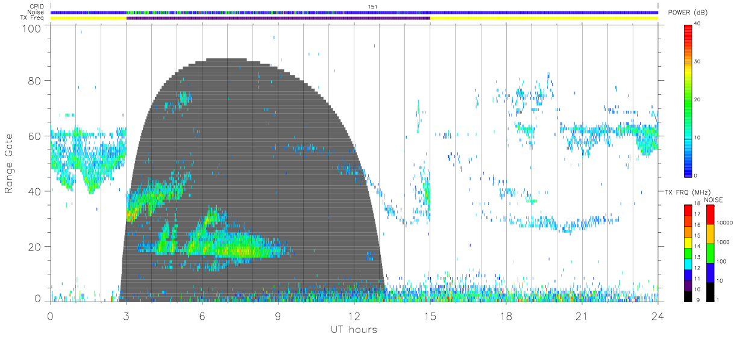
Task: Click the power color scale bar
Action: point(688,100)
